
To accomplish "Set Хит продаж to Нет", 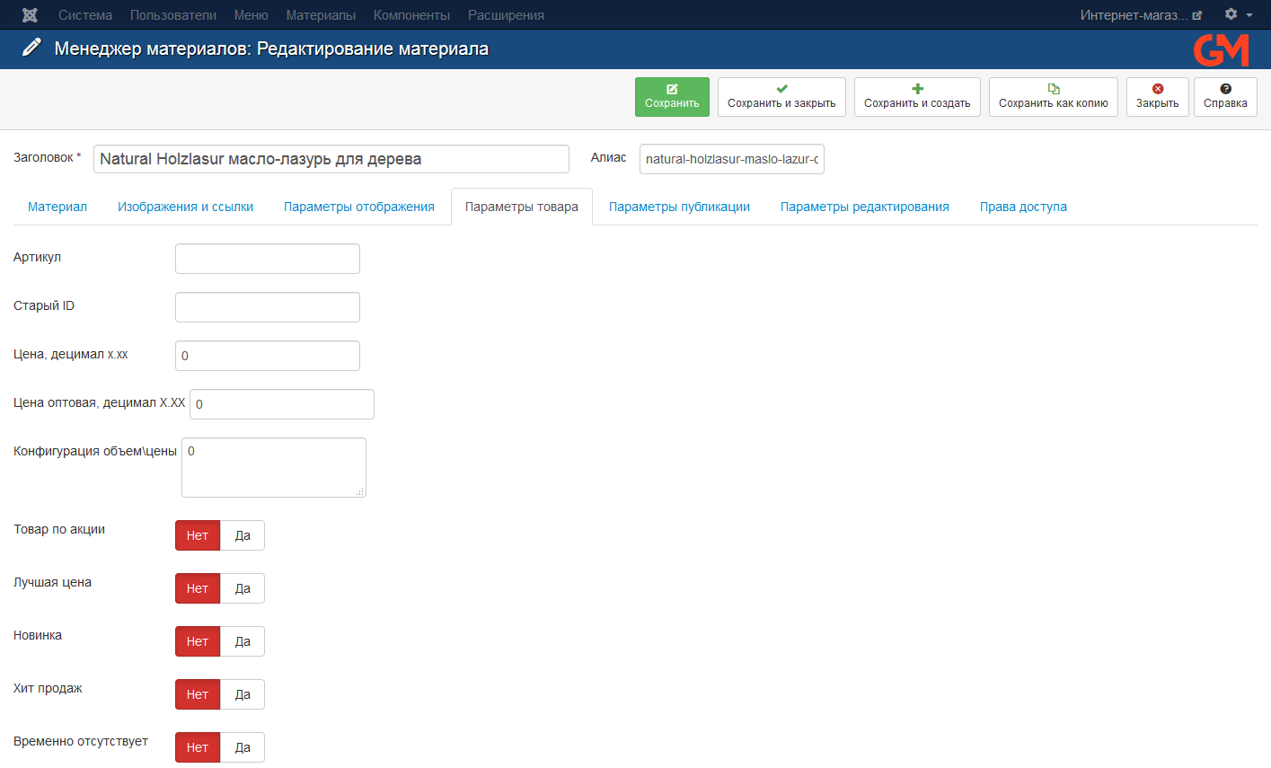I will pyautogui.click(x=198, y=694).
